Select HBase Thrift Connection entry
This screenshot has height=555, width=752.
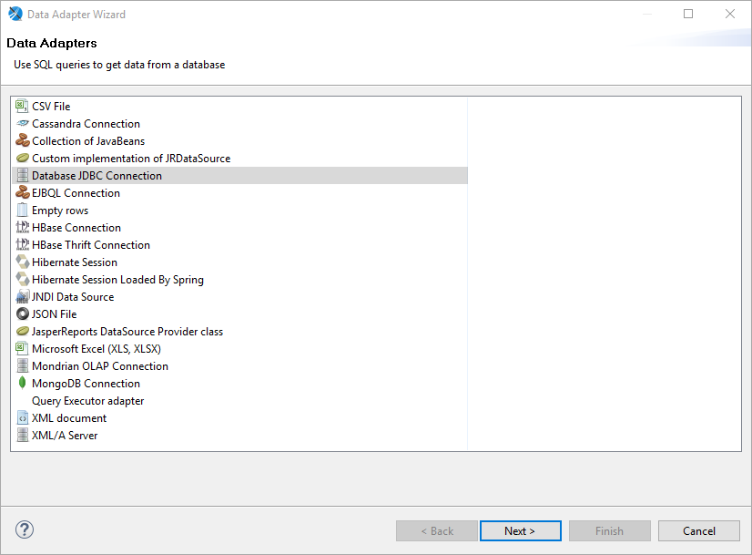tap(91, 245)
